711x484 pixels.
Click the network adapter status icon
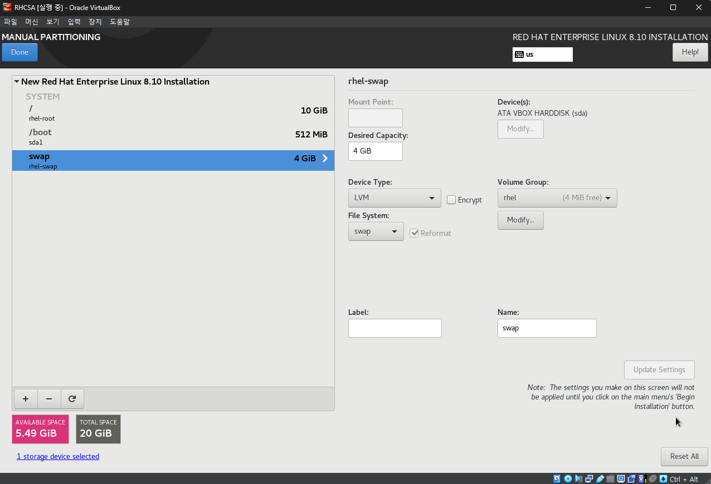point(590,479)
